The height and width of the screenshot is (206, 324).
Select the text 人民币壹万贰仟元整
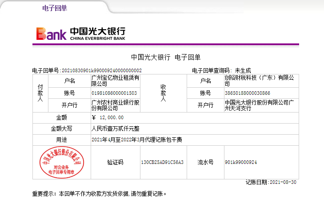116,129
